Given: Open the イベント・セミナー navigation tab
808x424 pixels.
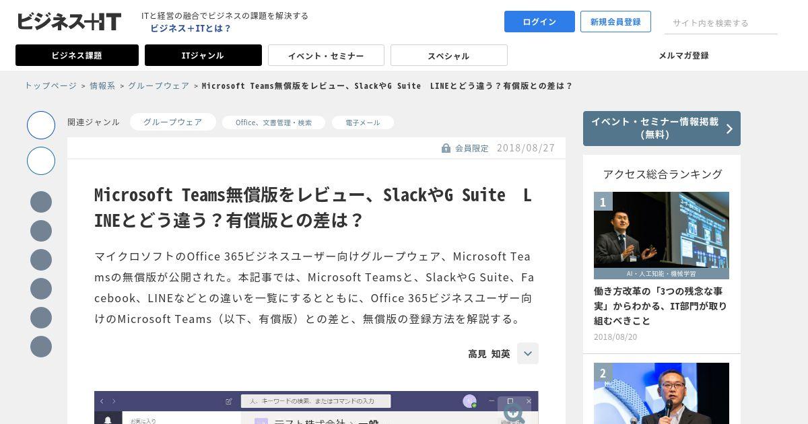Looking at the screenshot, I should click(x=326, y=55).
